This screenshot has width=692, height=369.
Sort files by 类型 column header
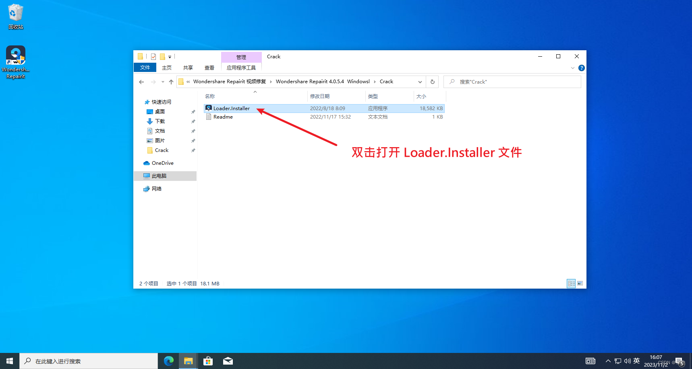click(373, 96)
